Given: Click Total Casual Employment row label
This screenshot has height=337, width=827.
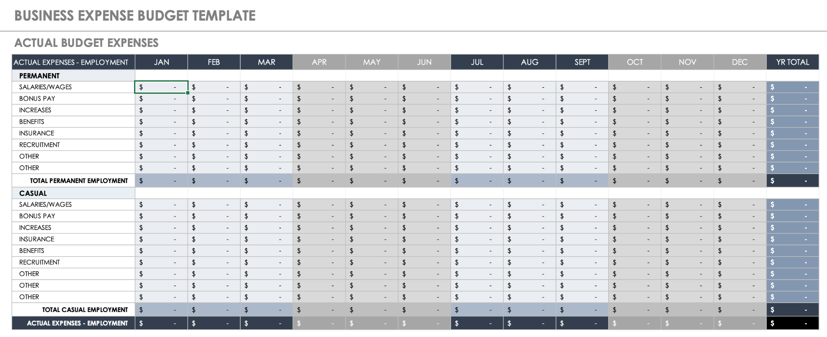Looking at the screenshot, I should pyautogui.click(x=85, y=310).
